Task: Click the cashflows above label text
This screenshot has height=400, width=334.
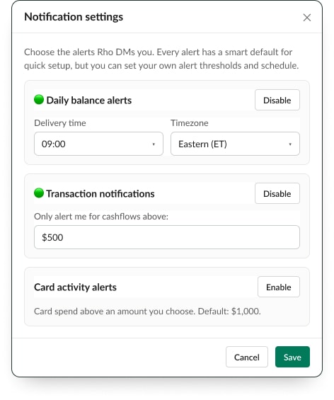Action: pyautogui.click(x=101, y=217)
